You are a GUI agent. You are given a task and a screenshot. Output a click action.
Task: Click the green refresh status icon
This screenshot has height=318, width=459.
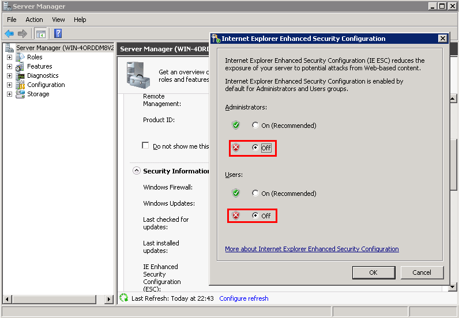[124, 298]
